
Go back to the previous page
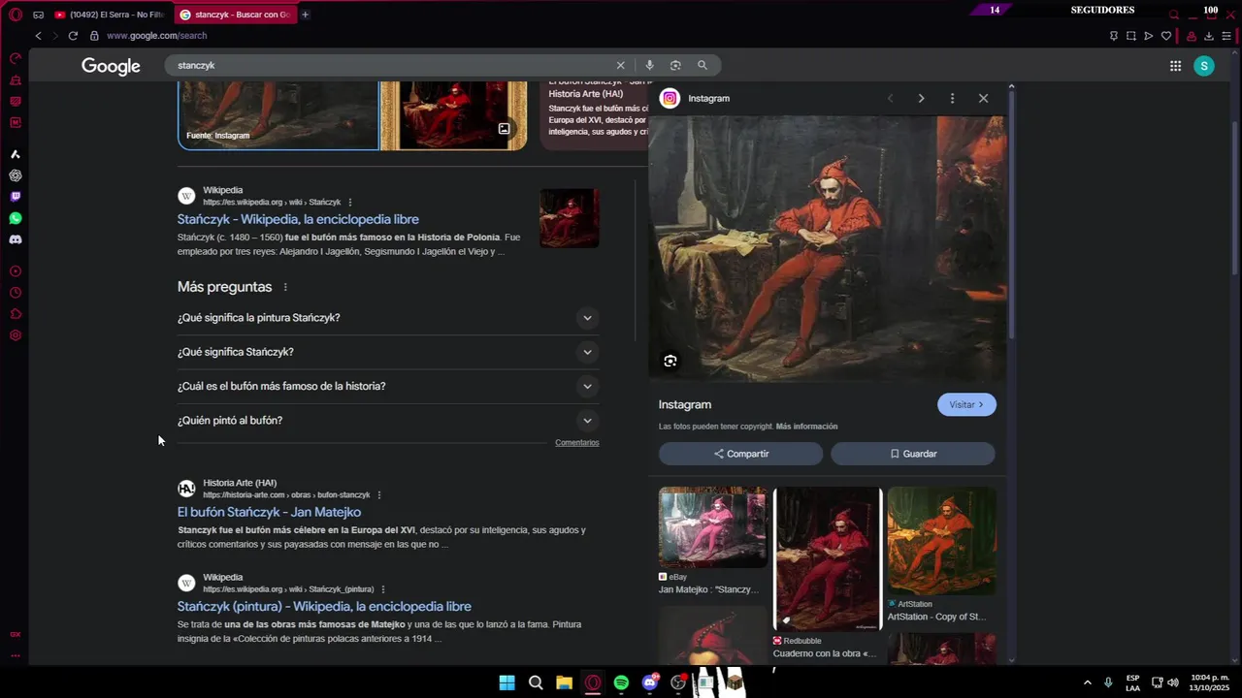(38, 36)
